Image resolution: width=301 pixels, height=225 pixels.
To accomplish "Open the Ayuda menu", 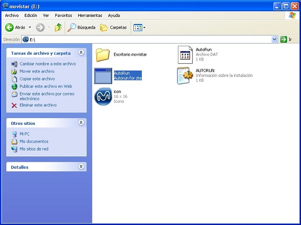I will [114, 15].
